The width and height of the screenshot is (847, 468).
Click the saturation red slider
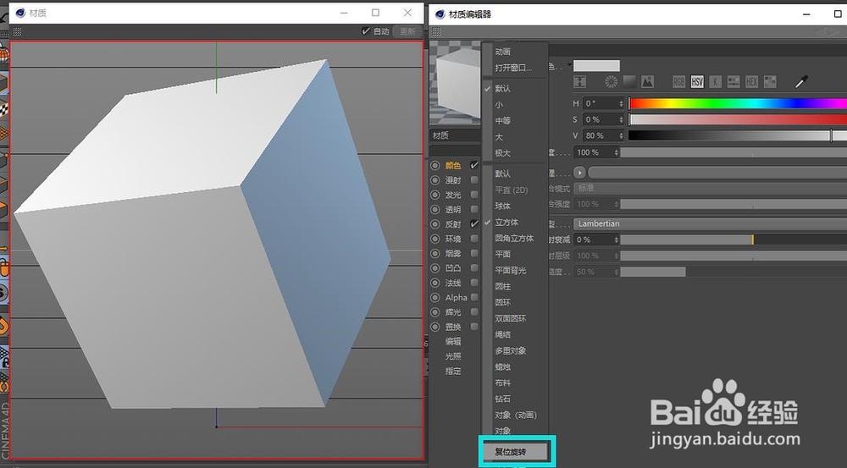[738, 119]
